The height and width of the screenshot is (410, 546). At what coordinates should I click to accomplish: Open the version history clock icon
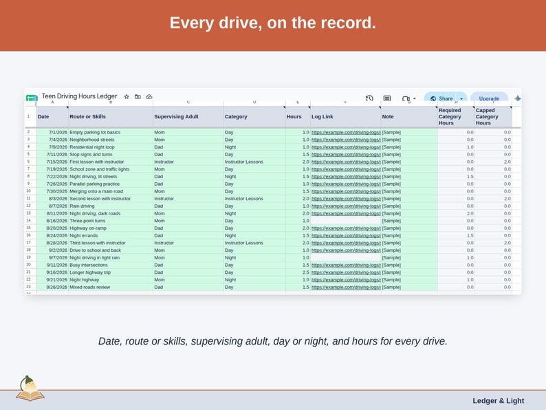(369, 98)
